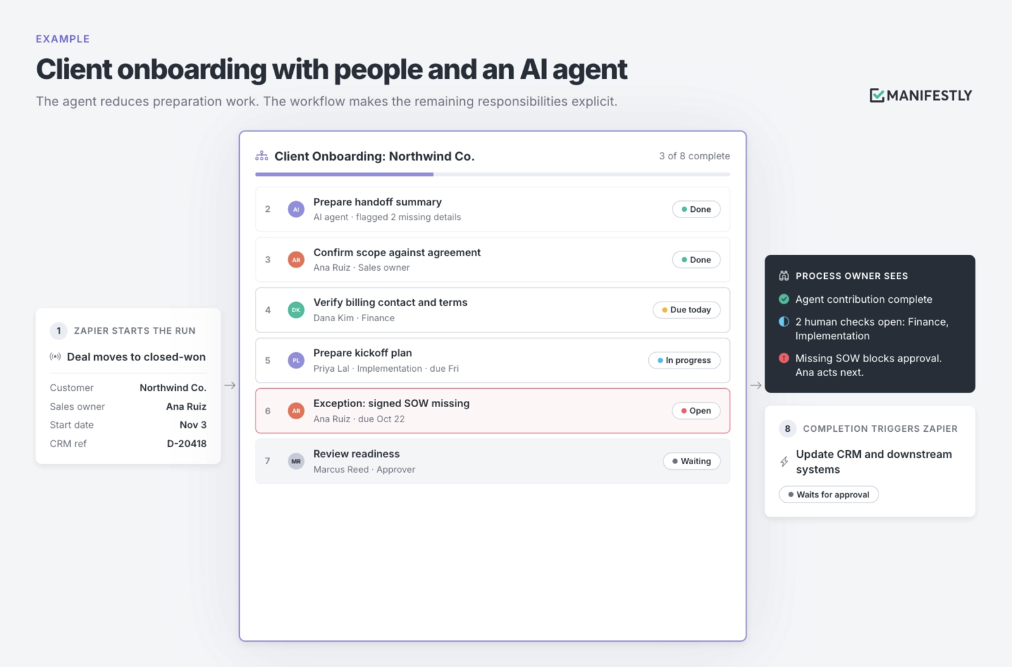Open the Review readiness step
Screen dimensions: 1012x667
493,462
